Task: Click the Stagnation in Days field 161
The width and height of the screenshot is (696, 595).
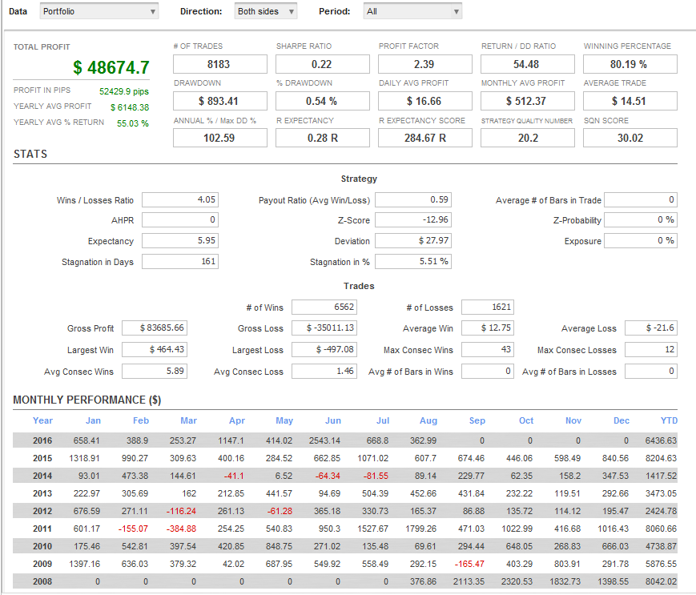Action: pos(180,261)
